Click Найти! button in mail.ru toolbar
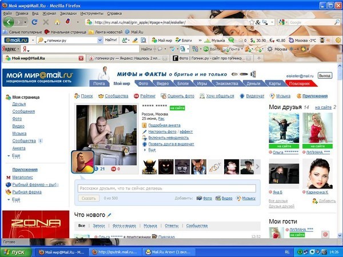The width and height of the screenshot is (343, 257). (111, 40)
